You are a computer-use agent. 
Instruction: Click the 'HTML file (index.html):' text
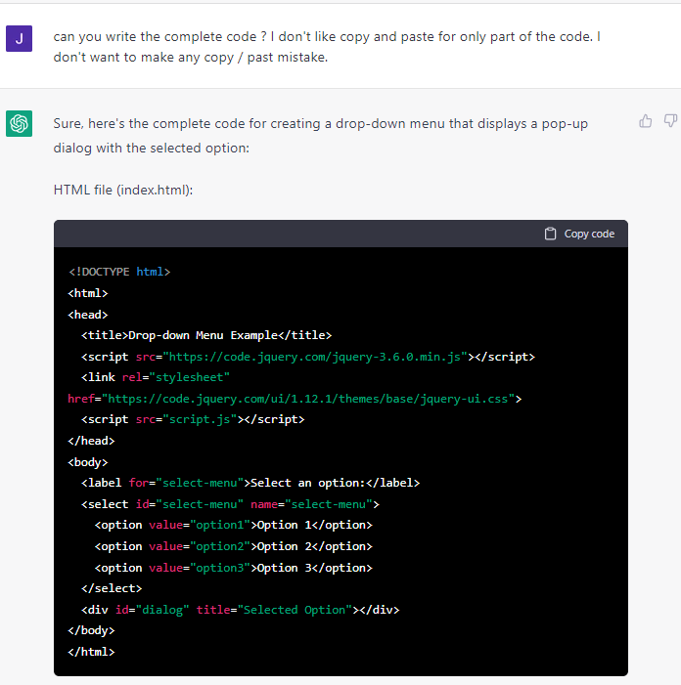point(123,190)
